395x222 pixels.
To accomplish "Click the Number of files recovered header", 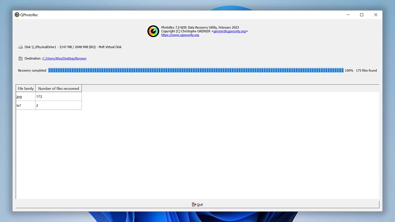I will [x=58, y=88].
